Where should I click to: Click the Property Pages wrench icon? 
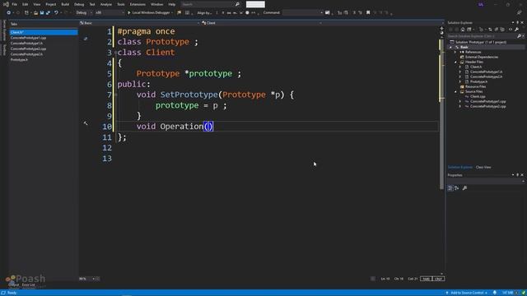(464, 188)
